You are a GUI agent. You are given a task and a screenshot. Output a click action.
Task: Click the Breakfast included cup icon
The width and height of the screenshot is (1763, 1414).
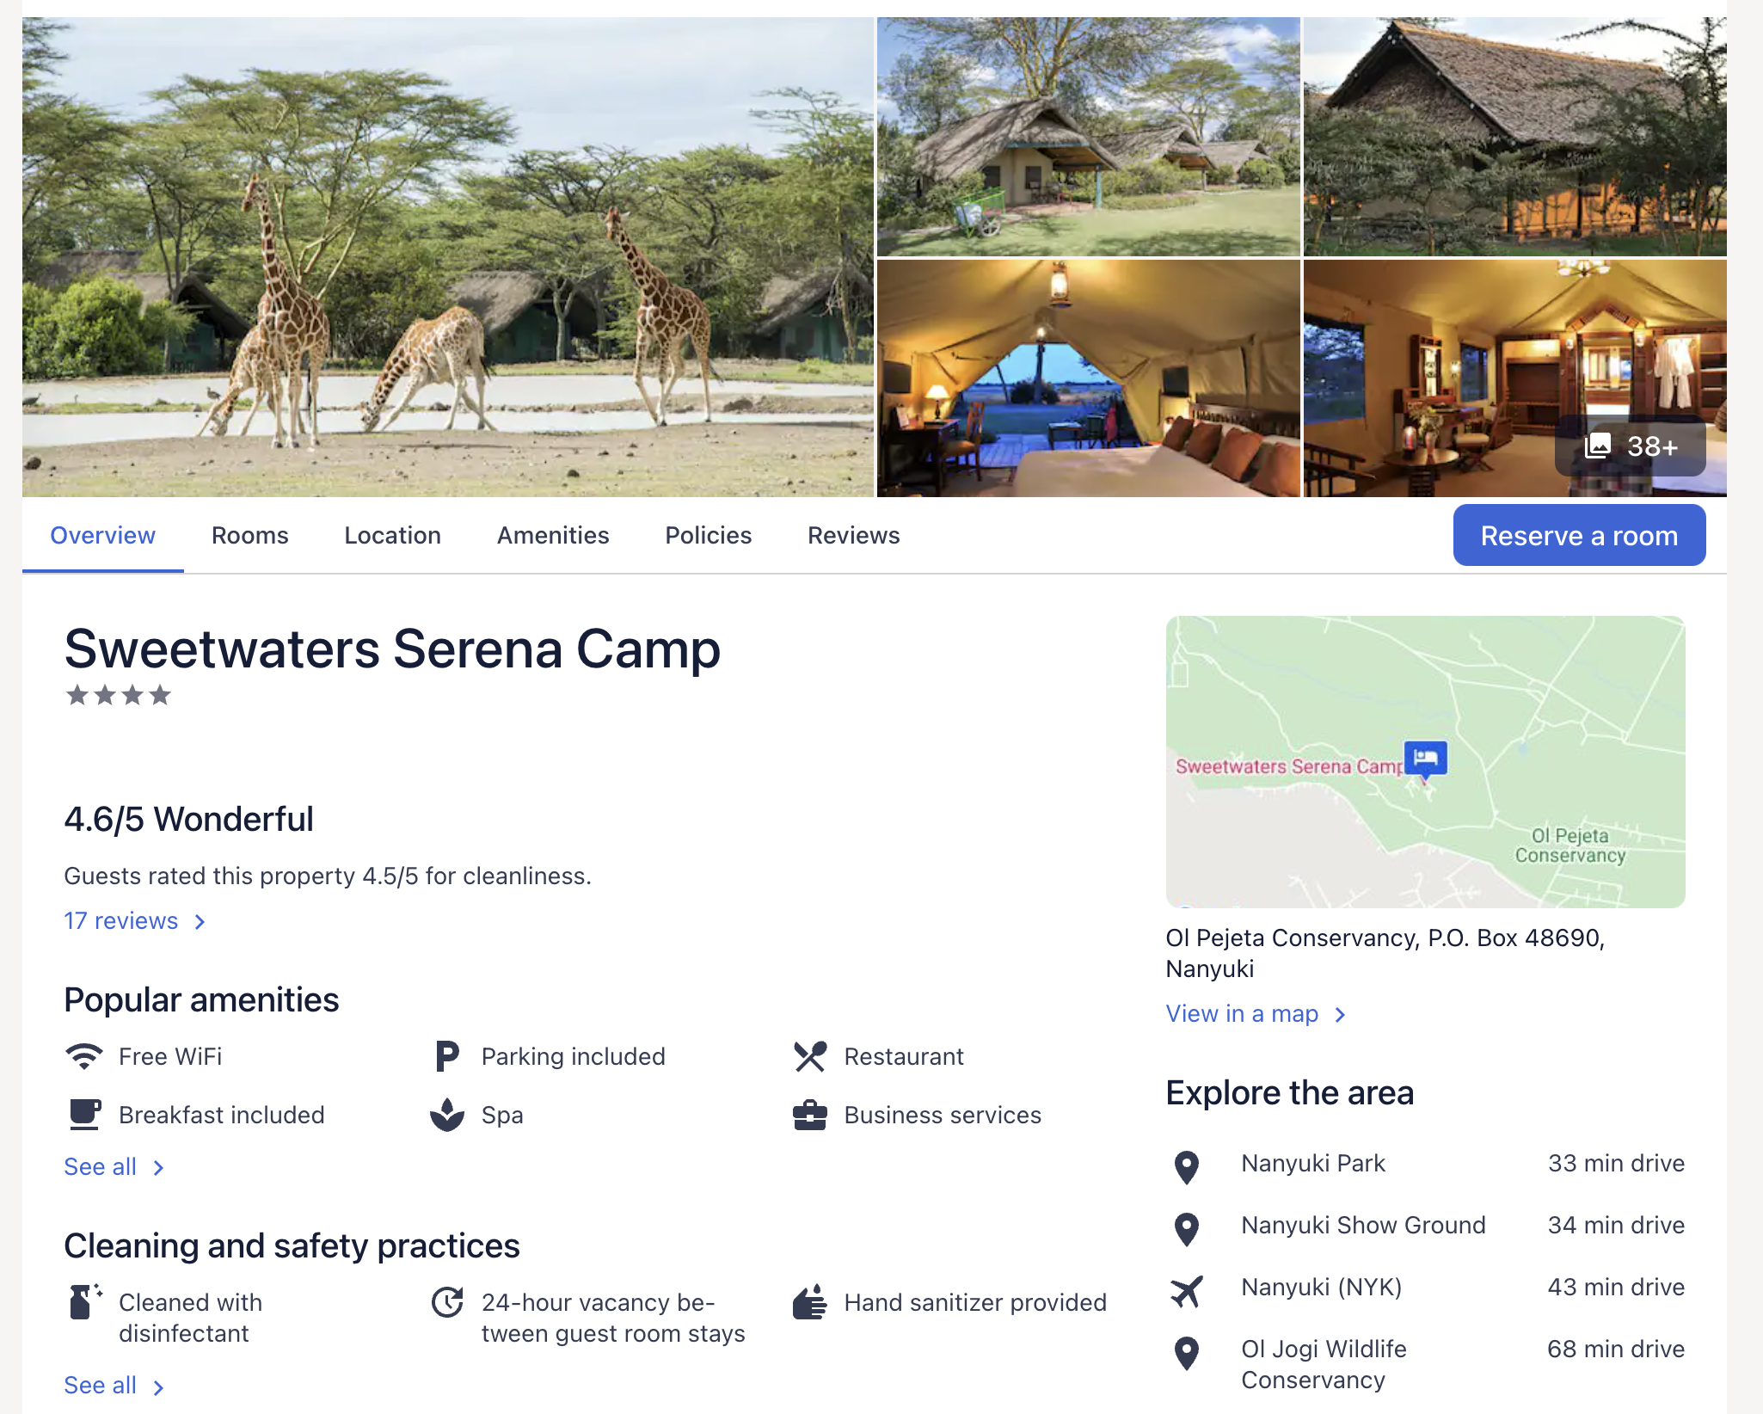click(84, 1115)
